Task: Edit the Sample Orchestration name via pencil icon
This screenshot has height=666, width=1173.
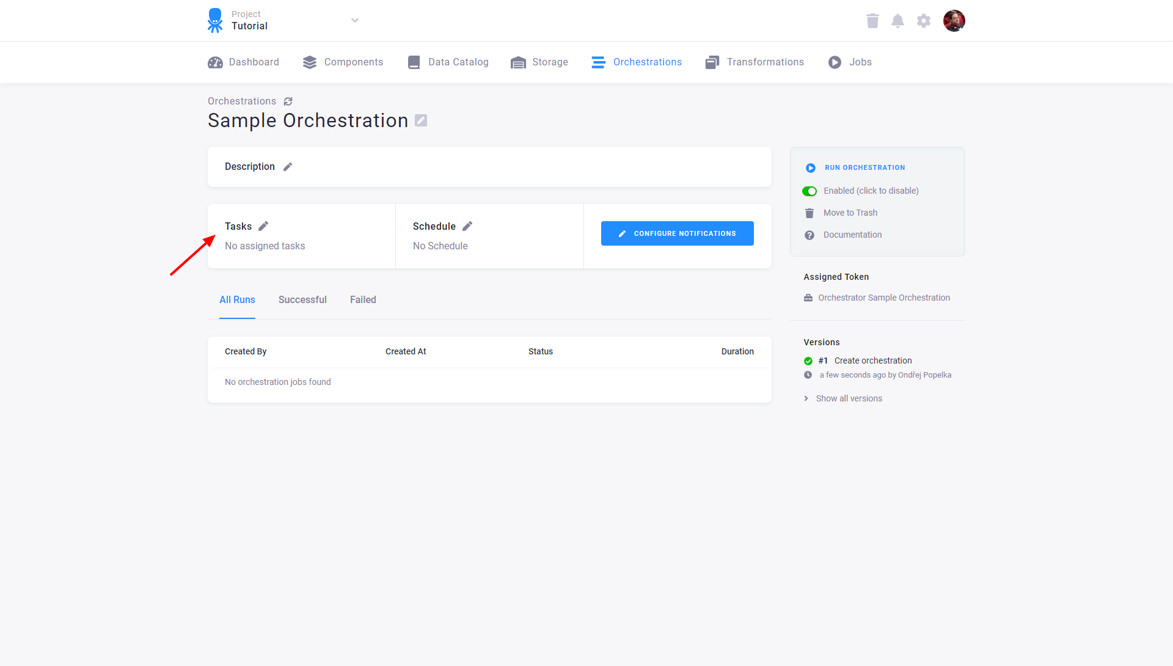Action: pos(420,120)
